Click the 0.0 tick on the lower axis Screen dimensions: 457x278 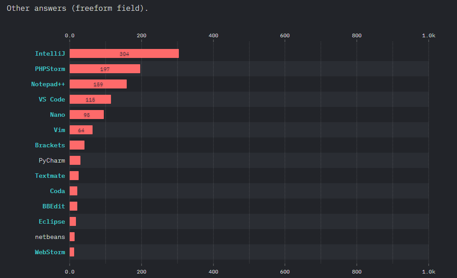point(70,272)
